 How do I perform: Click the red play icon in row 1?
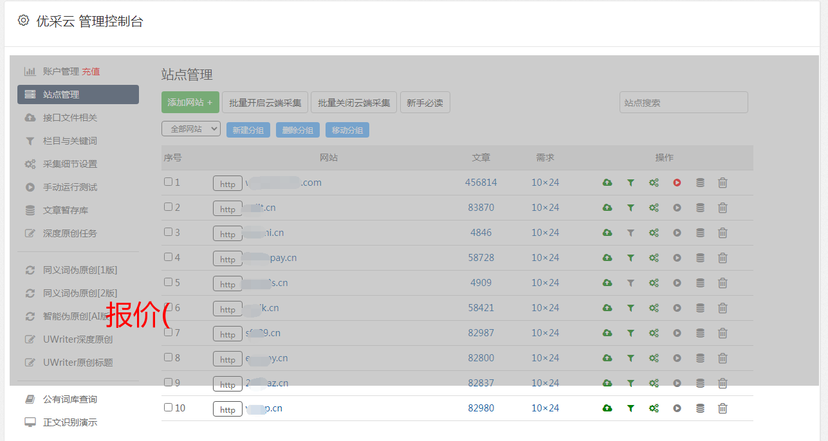(677, 183)
